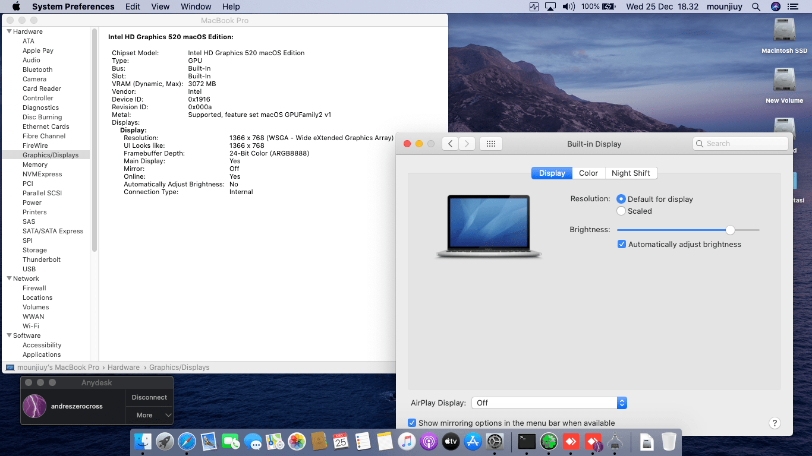Open the Edit menu
The width and height of the screenshot is (812, 456).
pos(133,7)
